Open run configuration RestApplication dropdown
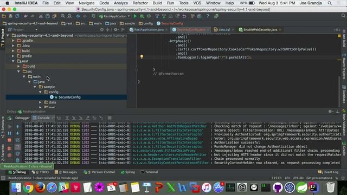The height and width of the screenshot is (195, 347). tap(114, 16)
